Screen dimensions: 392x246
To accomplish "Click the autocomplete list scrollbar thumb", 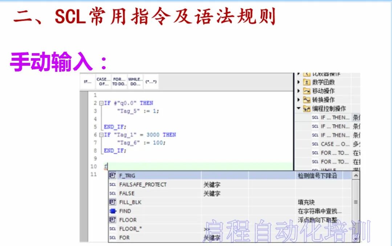I will tap(356, 202).
